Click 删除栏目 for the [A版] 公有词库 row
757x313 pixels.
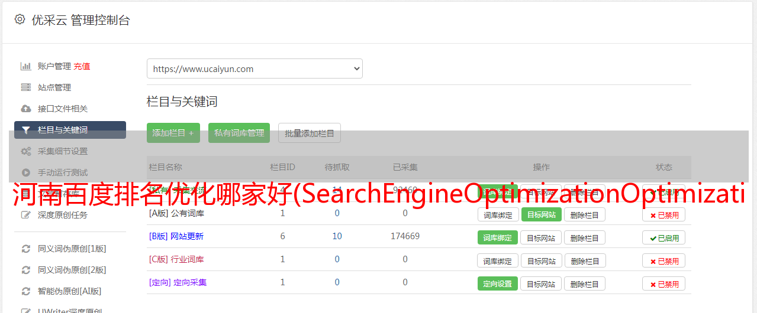585,215
